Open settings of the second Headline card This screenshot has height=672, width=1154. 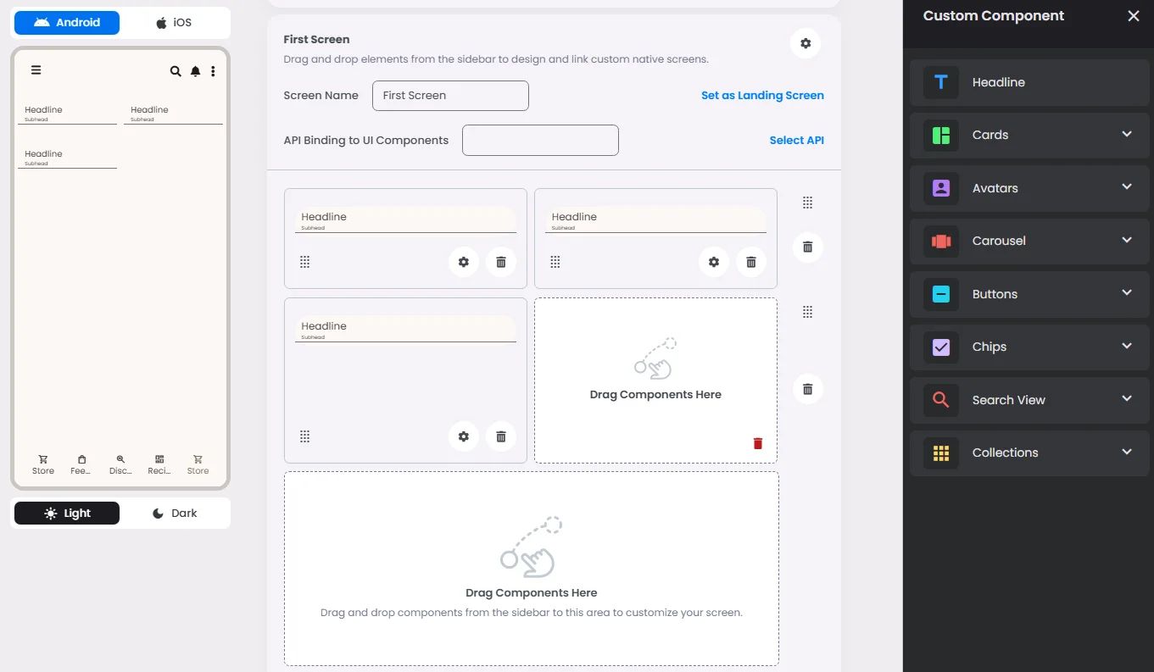point(714,262)
